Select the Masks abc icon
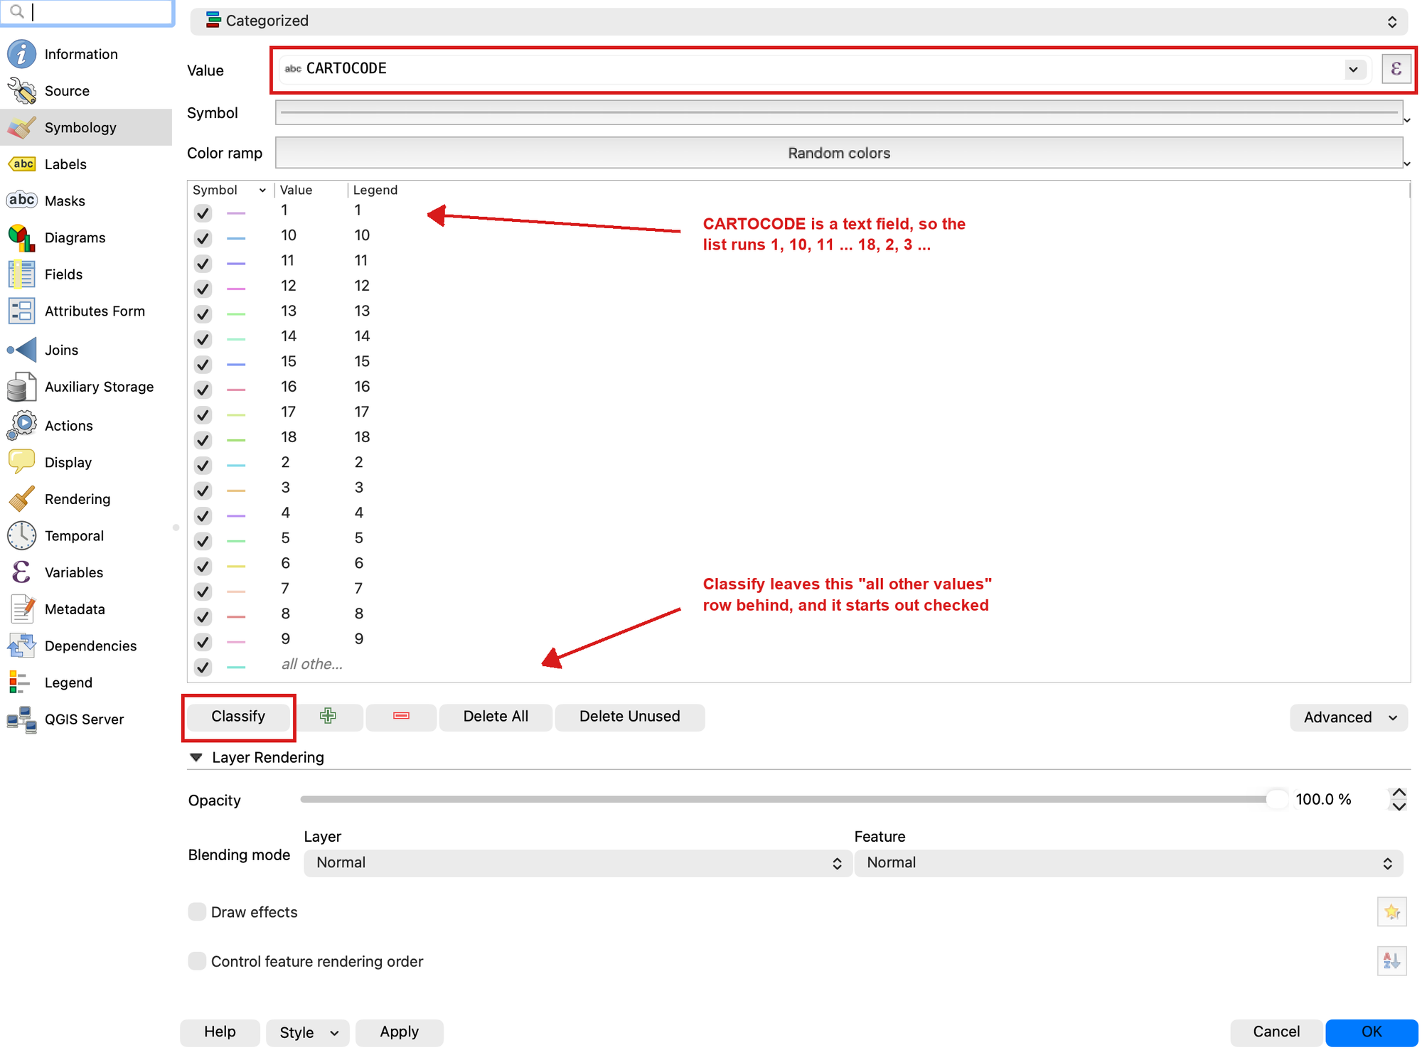 pyautogui.click(x=21, y=200)
